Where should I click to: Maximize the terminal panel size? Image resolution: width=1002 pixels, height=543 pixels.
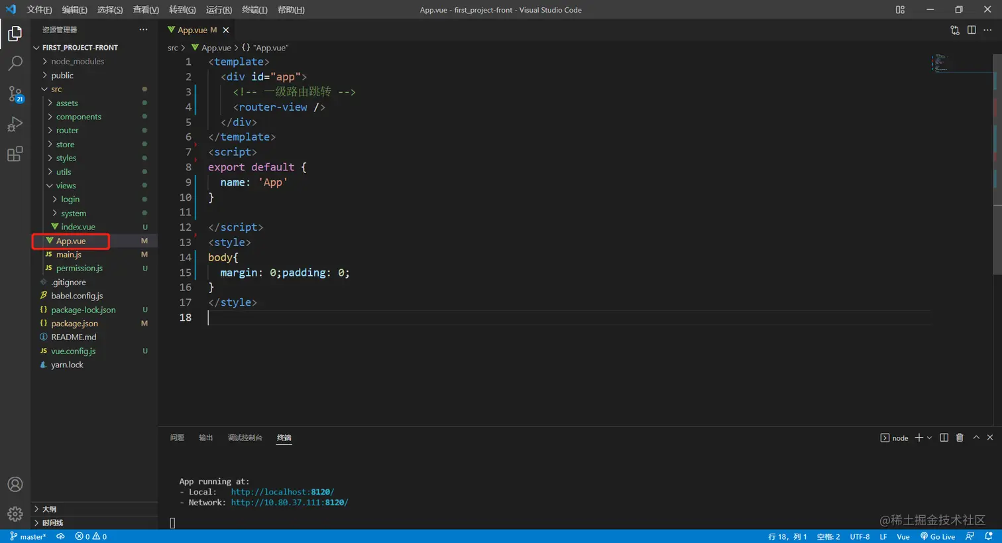(976, 438)
